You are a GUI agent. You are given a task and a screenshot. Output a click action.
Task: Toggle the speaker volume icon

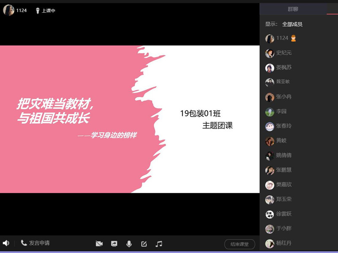(6, 243)
